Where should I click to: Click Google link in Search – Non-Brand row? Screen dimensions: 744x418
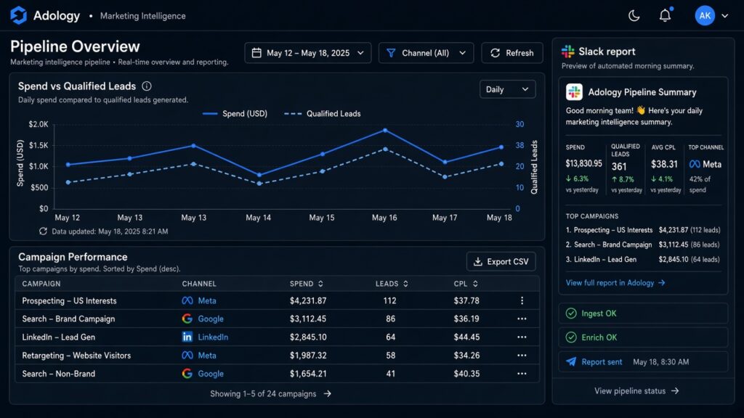tap(211, 374)
